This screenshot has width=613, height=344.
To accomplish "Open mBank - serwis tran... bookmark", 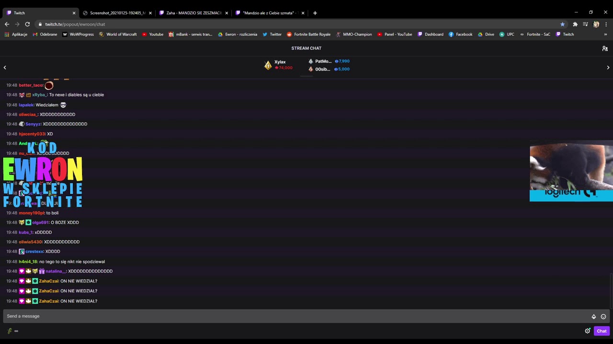I will (190, 34).
